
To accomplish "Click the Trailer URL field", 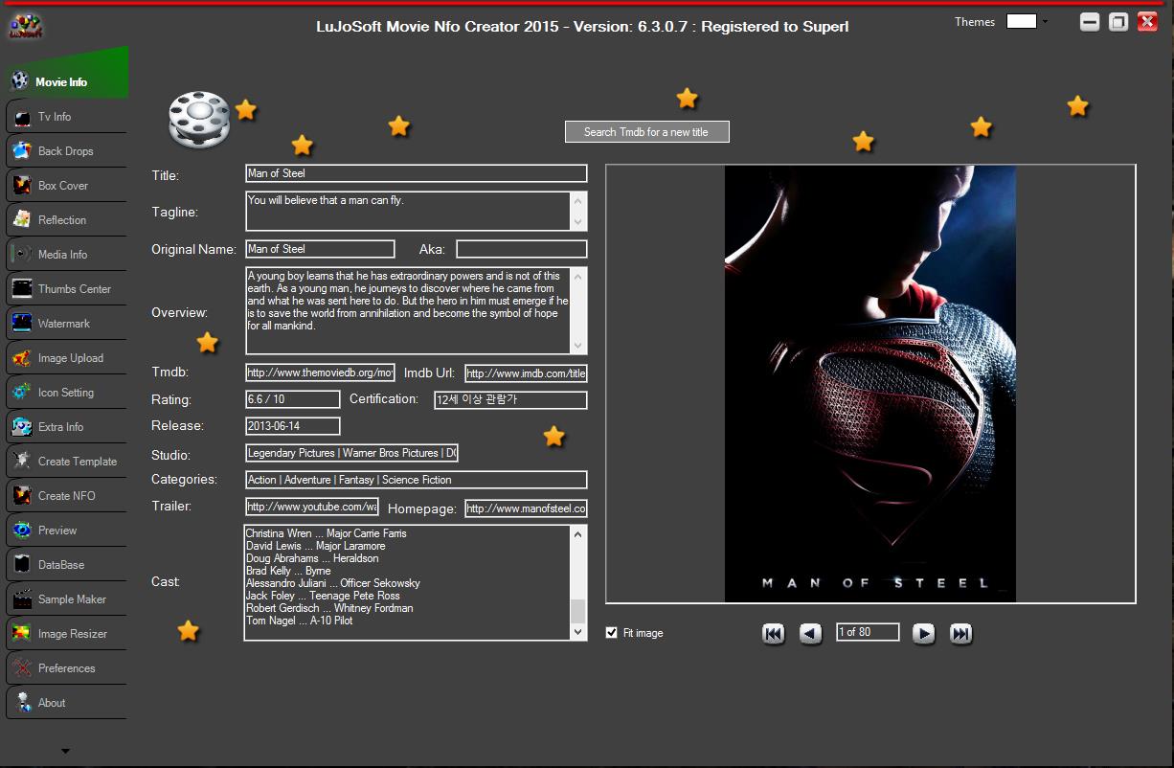I will pyautogui.click(x=311, y=507).
